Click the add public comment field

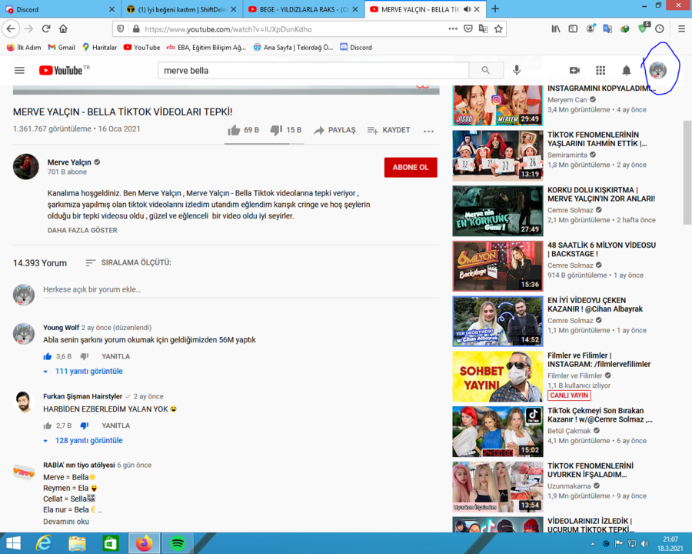tap(241, 290)
